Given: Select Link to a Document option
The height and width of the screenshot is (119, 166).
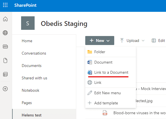Looking at the screenshot, I should 111,72.
